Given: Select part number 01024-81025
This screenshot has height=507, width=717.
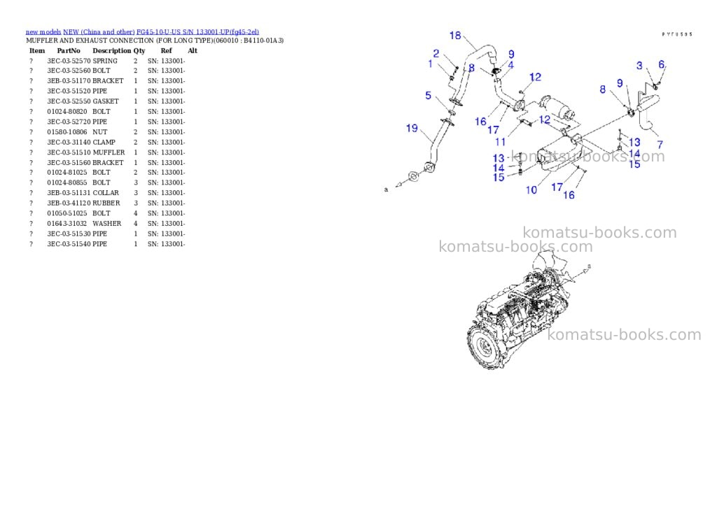Looking at the screenshot, I should [x=67, y=173].
